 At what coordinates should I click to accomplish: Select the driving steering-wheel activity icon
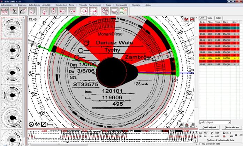(x=31, y=124)
